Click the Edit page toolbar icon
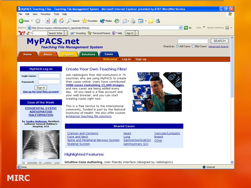 [x=141, y=21]
